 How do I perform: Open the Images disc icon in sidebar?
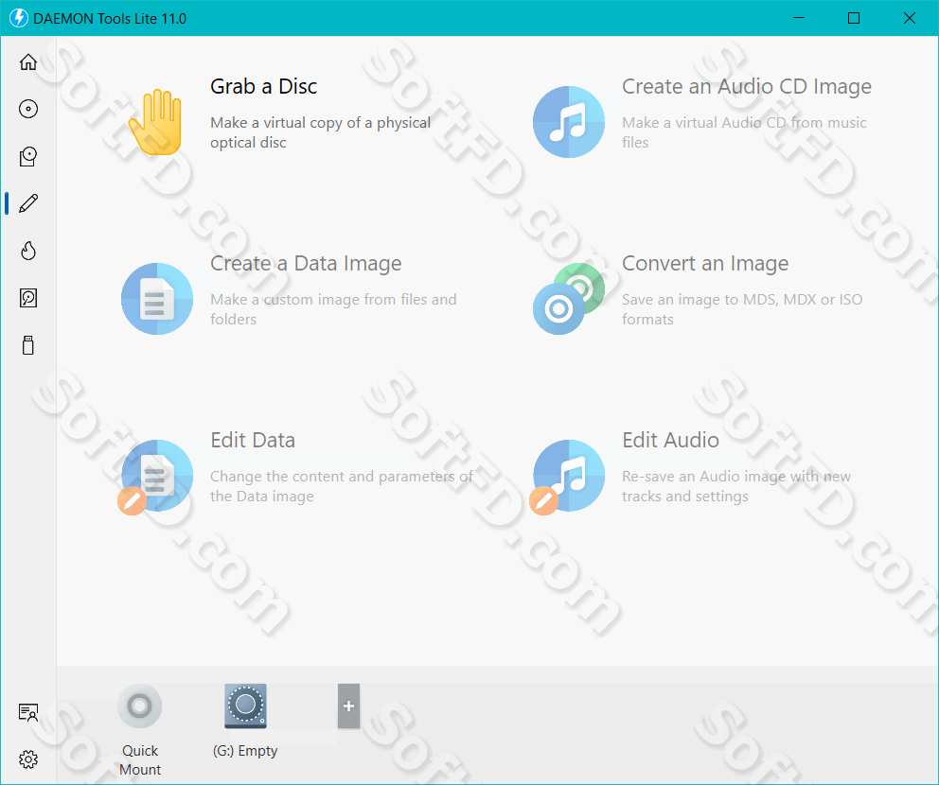28,109
